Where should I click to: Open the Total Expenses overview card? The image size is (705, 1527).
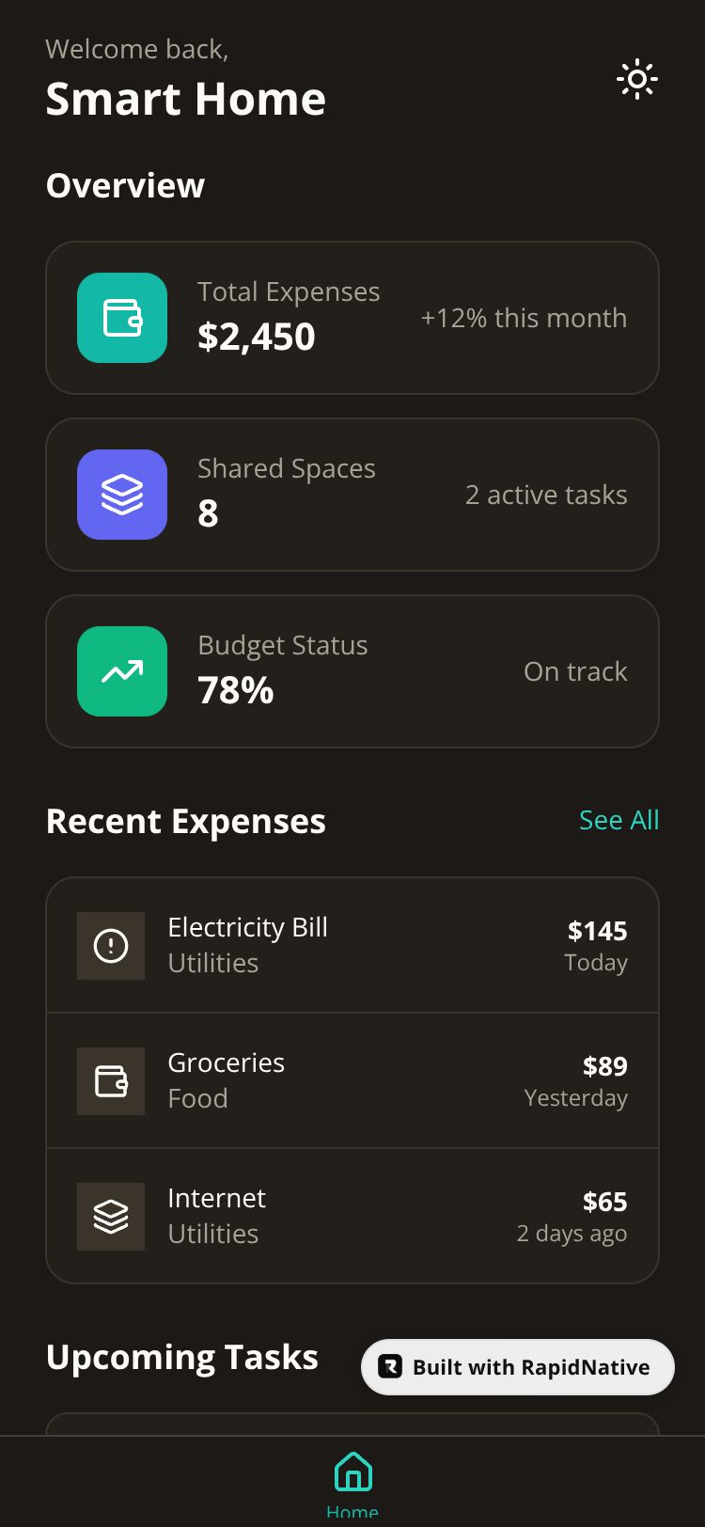click(352, 318)
